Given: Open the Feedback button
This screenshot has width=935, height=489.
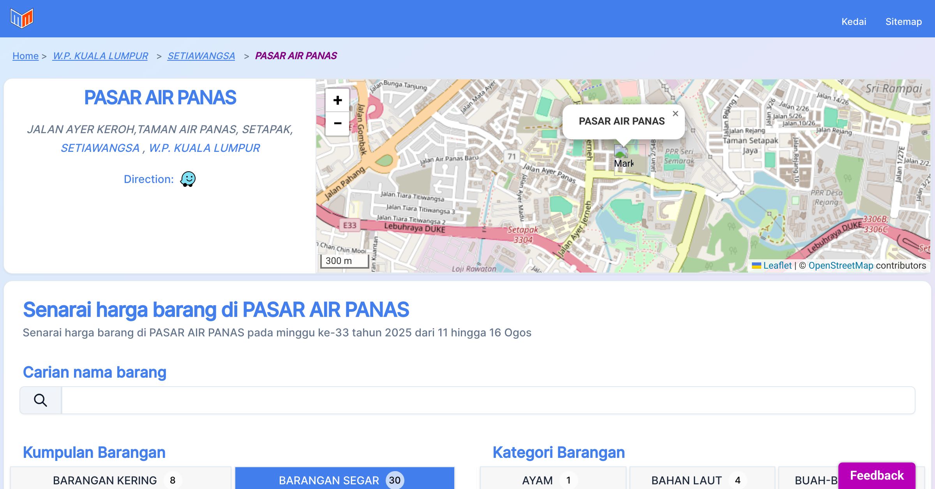Looking at the screenshot, I should (x=877, y=475).
